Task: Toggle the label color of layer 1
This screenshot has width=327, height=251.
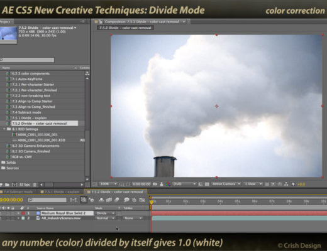Action: pyautogui.click(x=23, y=213)
